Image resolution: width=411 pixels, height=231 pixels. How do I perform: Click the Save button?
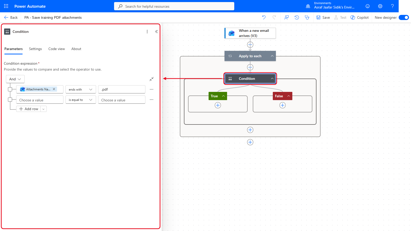coord(323,17)
